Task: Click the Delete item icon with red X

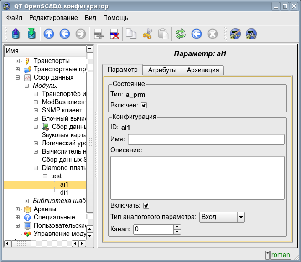Action: point(114,34)
